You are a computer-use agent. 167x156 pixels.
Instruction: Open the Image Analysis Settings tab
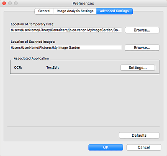pyautogui.click(x=75, y=11)
